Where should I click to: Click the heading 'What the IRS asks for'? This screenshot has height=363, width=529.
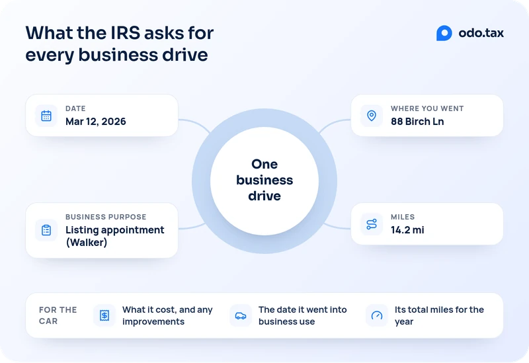(120, 32)
